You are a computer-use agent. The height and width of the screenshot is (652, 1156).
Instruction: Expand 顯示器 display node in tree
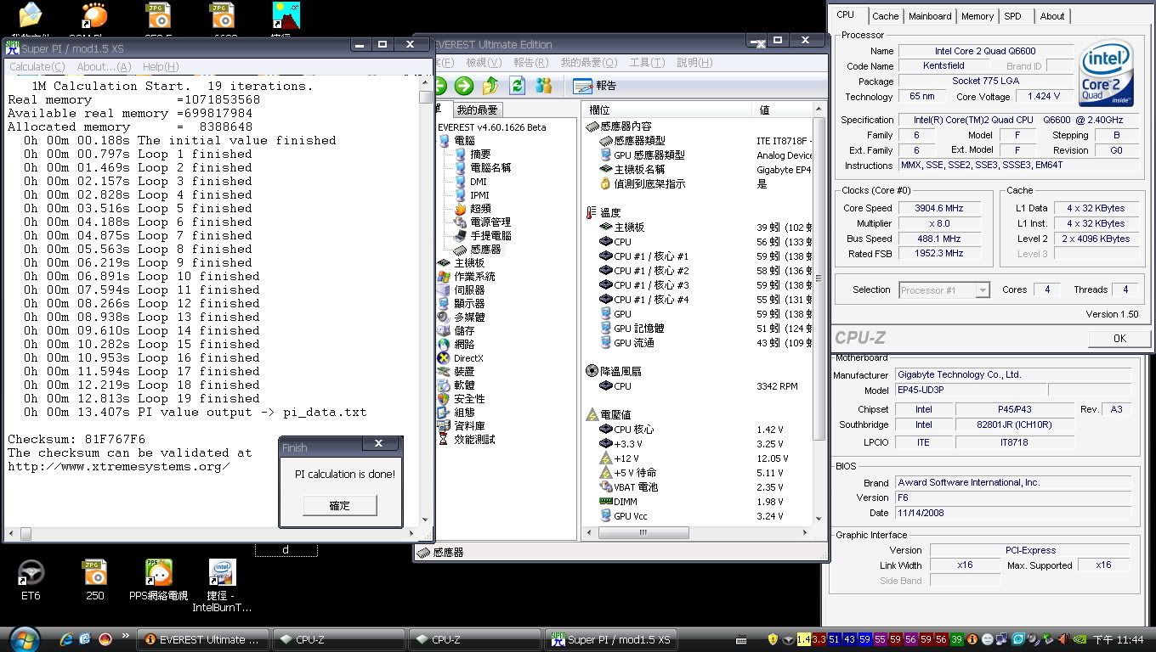[469, 304]
